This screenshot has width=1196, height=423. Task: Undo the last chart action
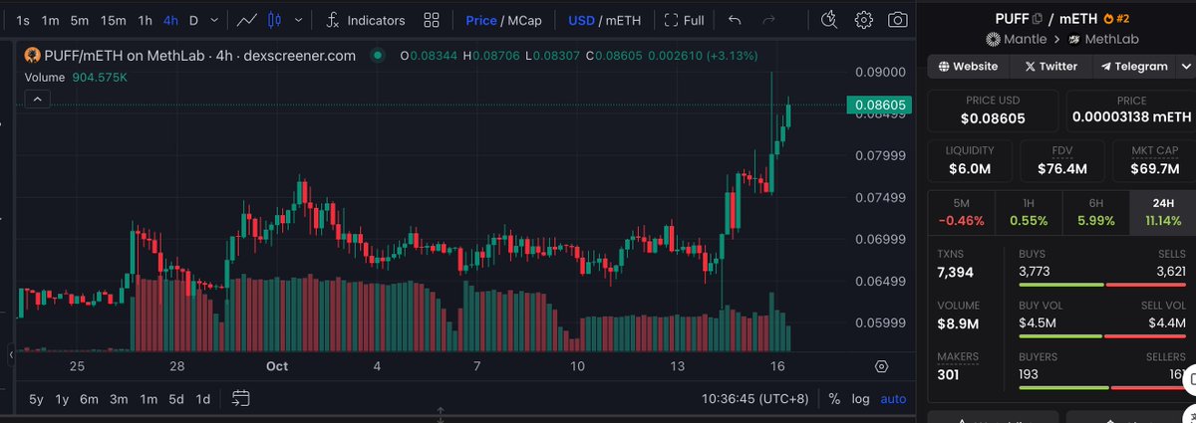(x=735, y=20)
